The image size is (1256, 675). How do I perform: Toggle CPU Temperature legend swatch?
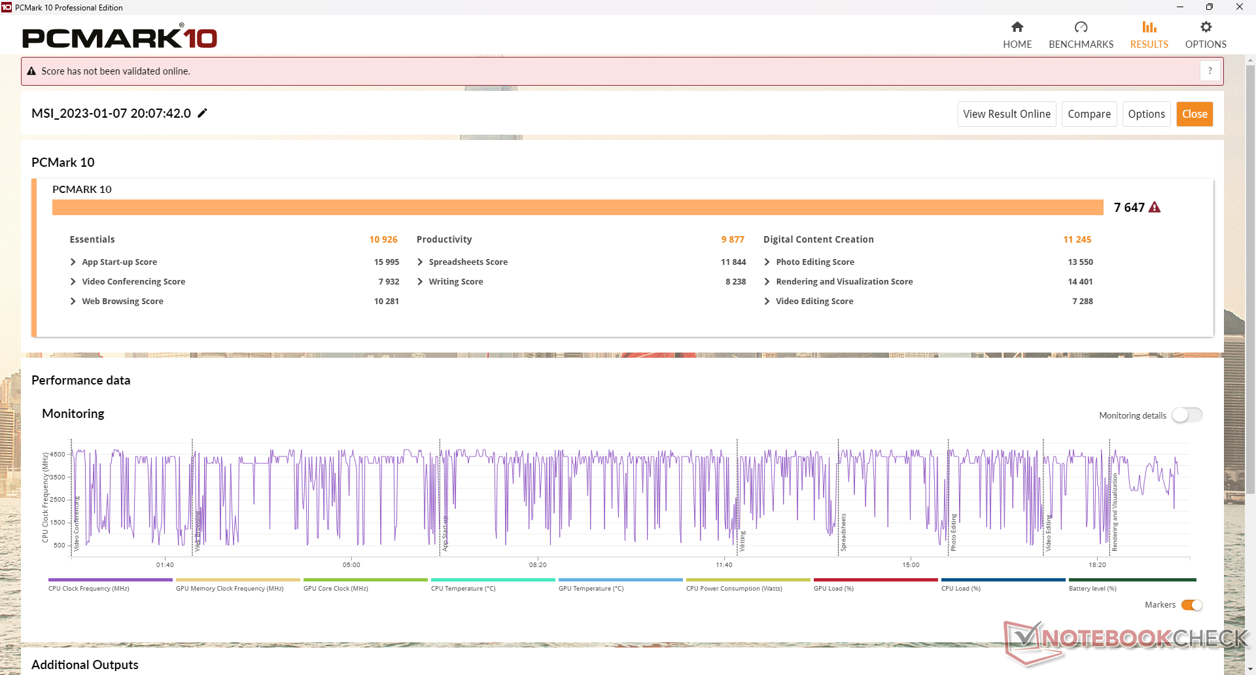(493, 580)
